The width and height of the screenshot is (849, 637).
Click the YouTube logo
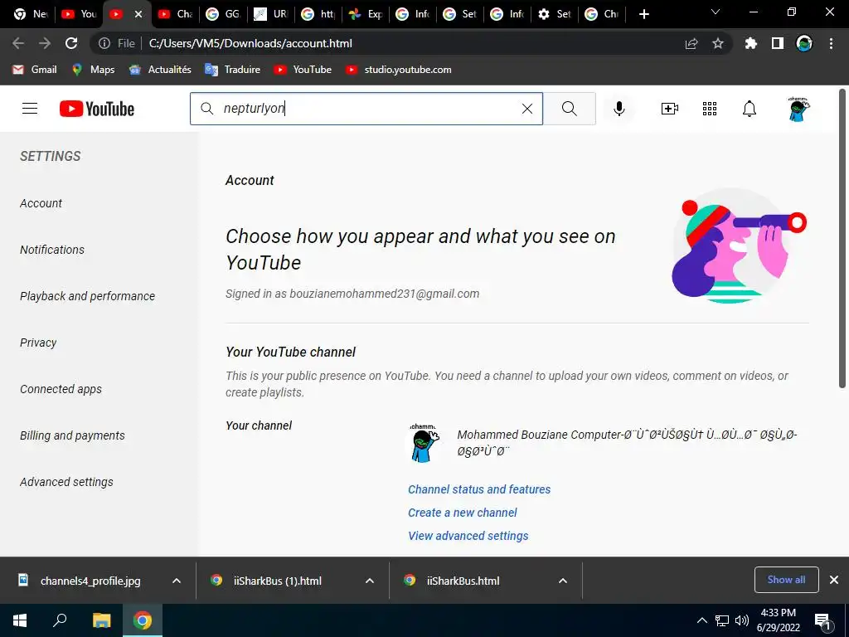click(97, 109)
